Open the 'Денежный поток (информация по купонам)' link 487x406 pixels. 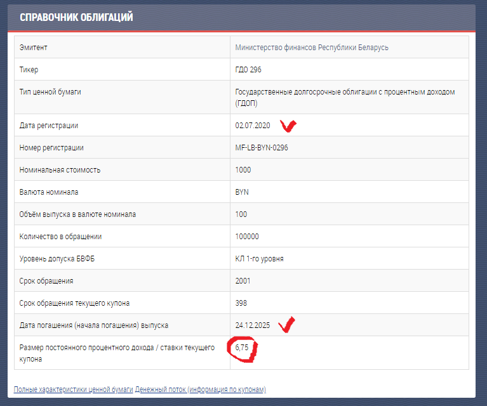pos(201,390)
